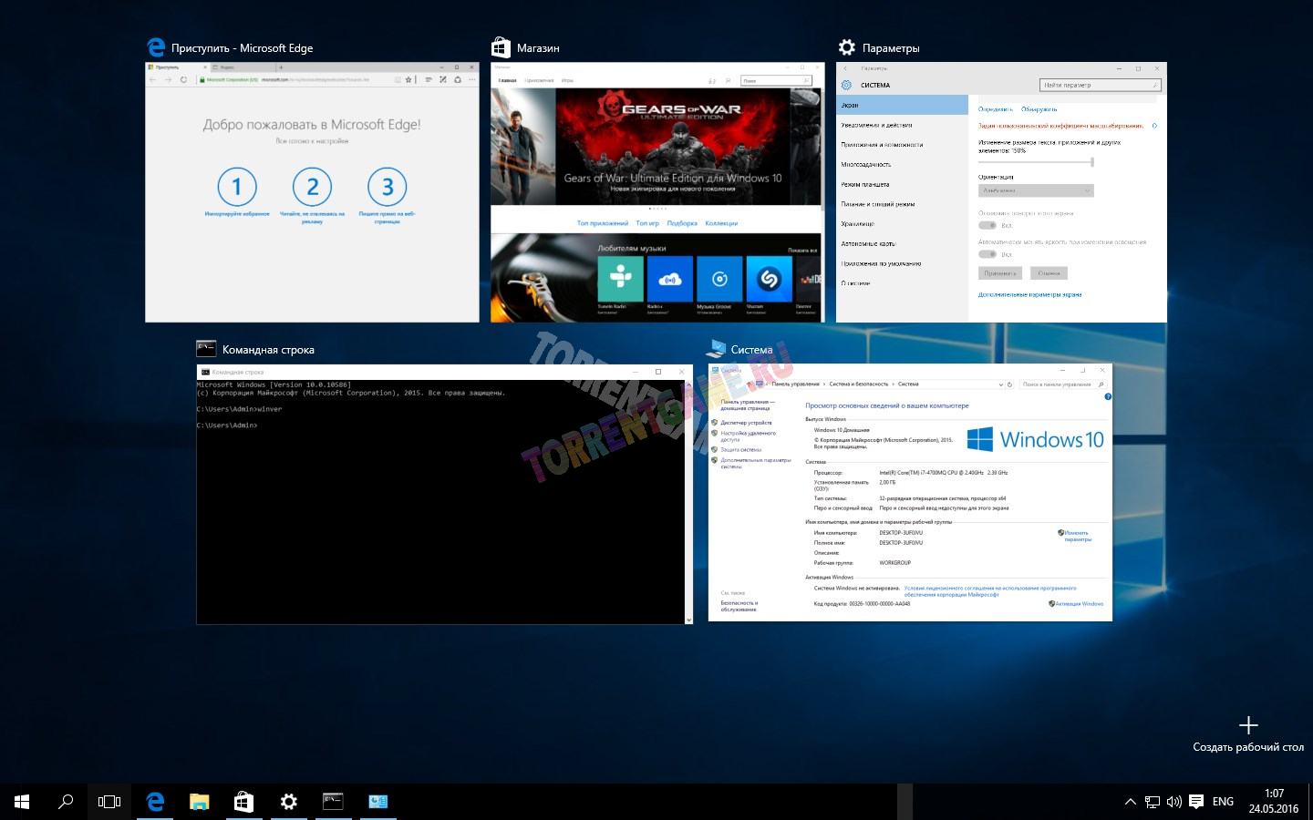Viewport: 1313px width, 820px height.
Task: Click the text size scaling slider
Action: 1036,162
